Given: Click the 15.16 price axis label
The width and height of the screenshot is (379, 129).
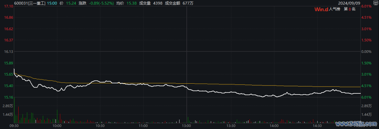Looking at the screenshot, I should 8,97.
